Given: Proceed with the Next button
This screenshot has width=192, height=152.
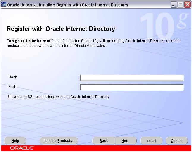Looking at the screenshot, I should click(x=125, y=140).
